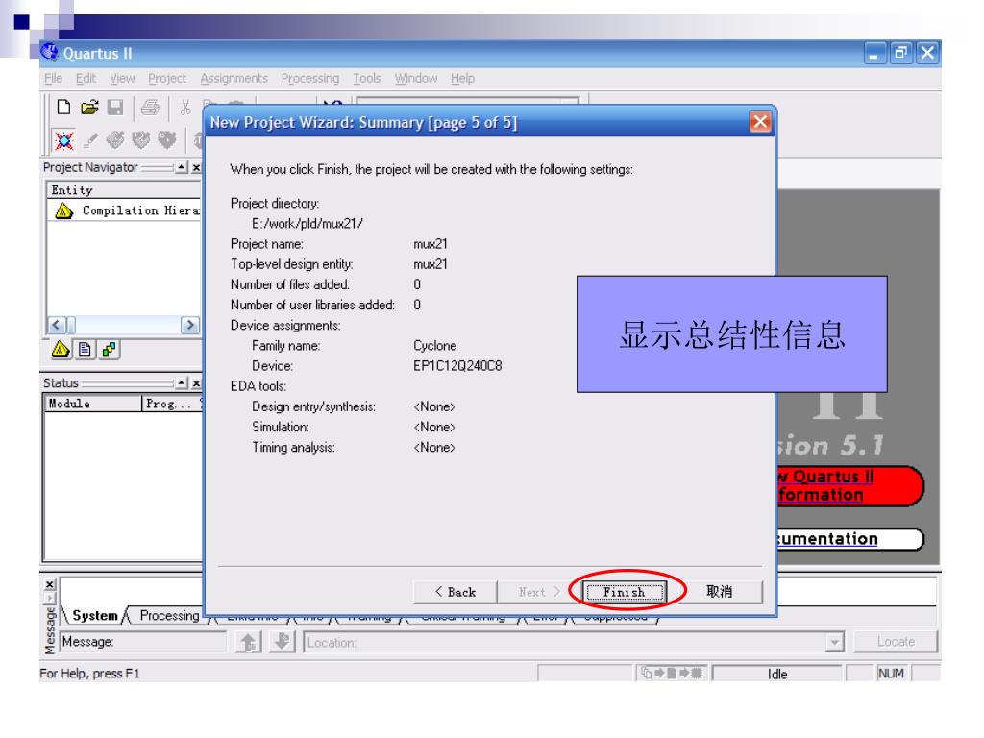
Task: Open the Tools menu
Action: tap(366, 79)
